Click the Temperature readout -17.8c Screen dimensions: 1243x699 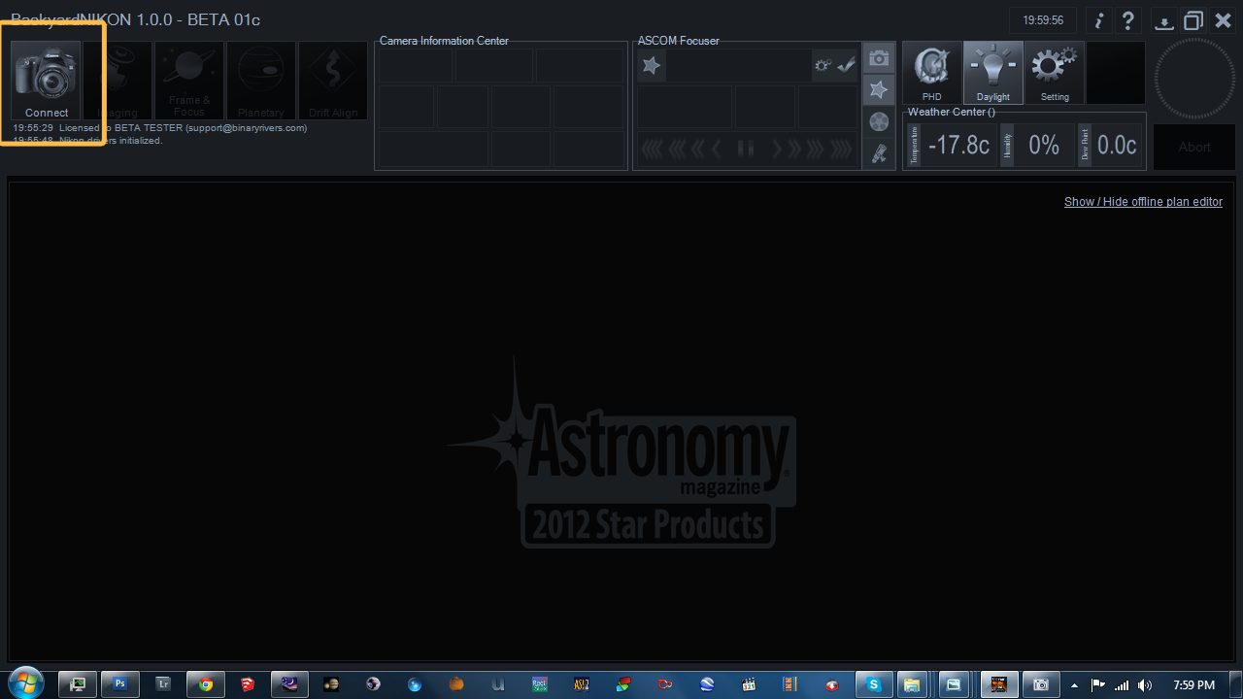coord(958,146)
